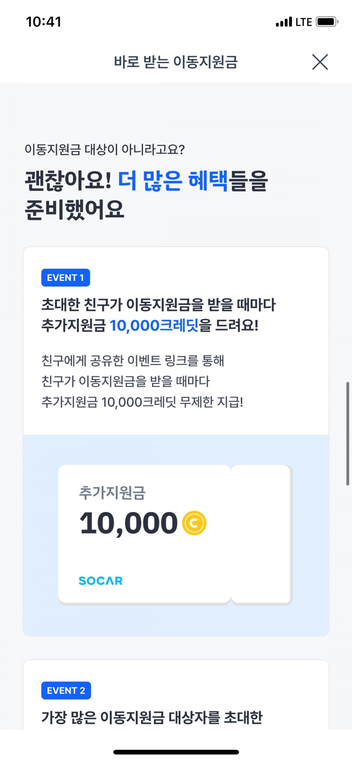Tap the gold credit coin icon
This screenshot has height=762, width=352.
point(194,523)
